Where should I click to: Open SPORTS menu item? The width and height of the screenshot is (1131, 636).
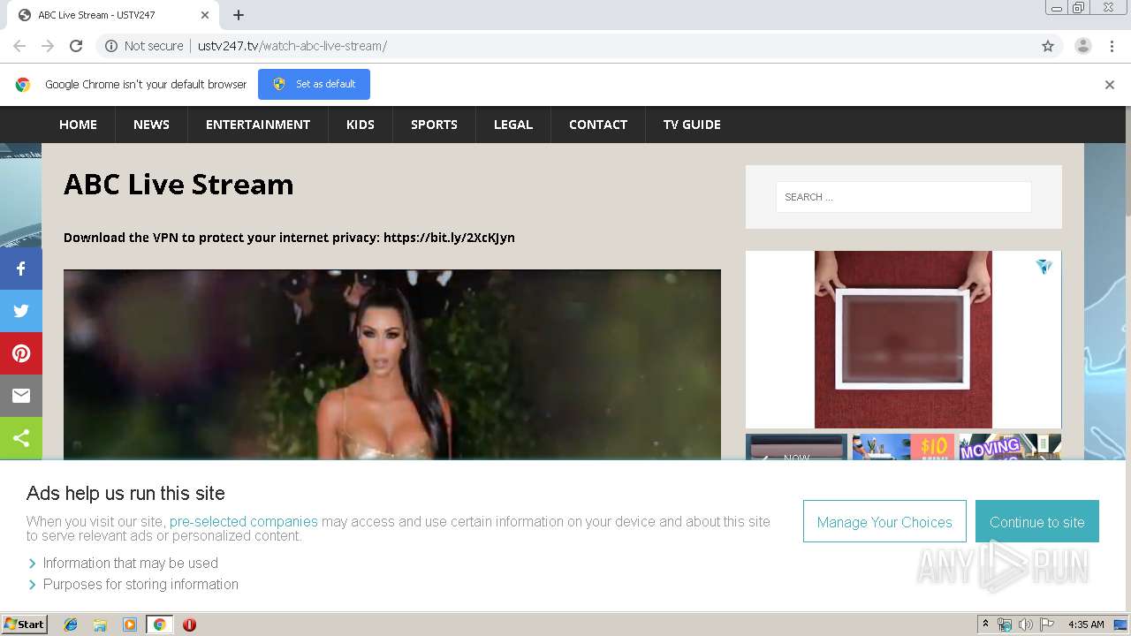coord(434,125)
